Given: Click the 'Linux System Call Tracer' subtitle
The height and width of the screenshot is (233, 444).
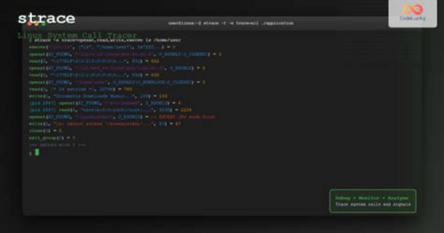Looking at the screenshot, I should point(77,36).
